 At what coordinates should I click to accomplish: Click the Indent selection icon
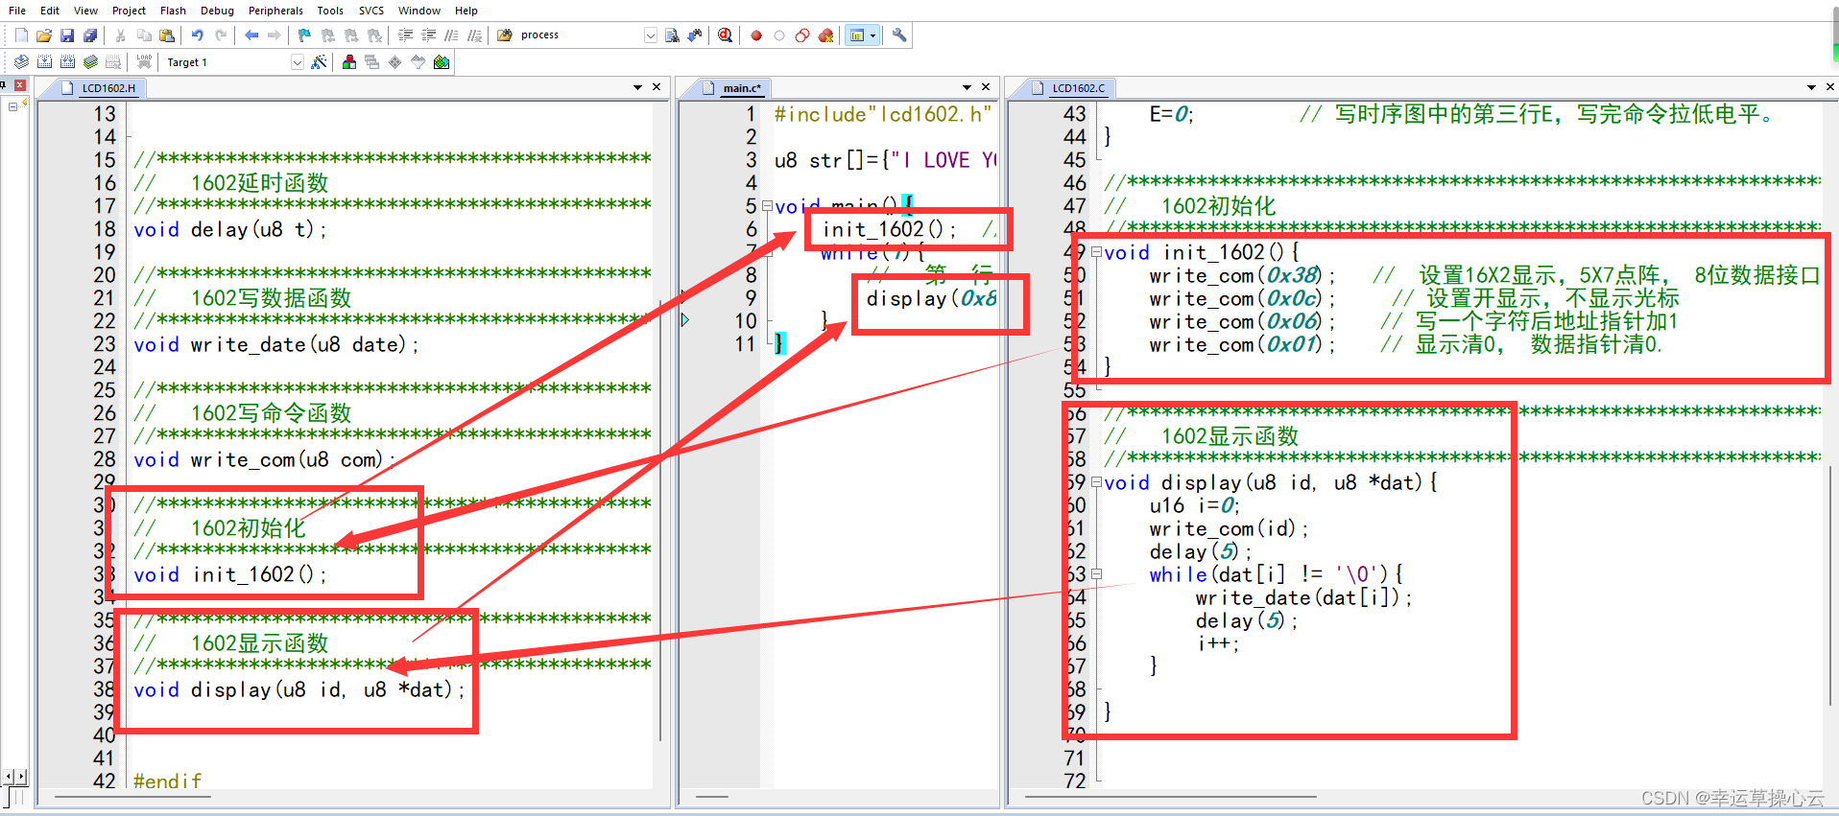(x=405, y=35)
